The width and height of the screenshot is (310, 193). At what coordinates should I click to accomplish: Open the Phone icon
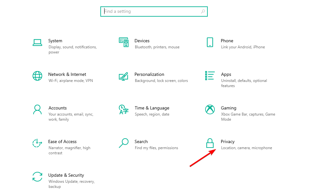(x=210, y=42)
